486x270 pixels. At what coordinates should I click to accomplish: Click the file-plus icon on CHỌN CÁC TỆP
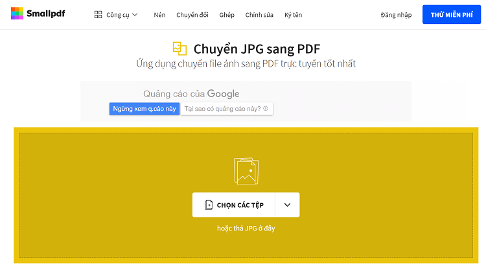pyautogui.click(x=209, y=205)
